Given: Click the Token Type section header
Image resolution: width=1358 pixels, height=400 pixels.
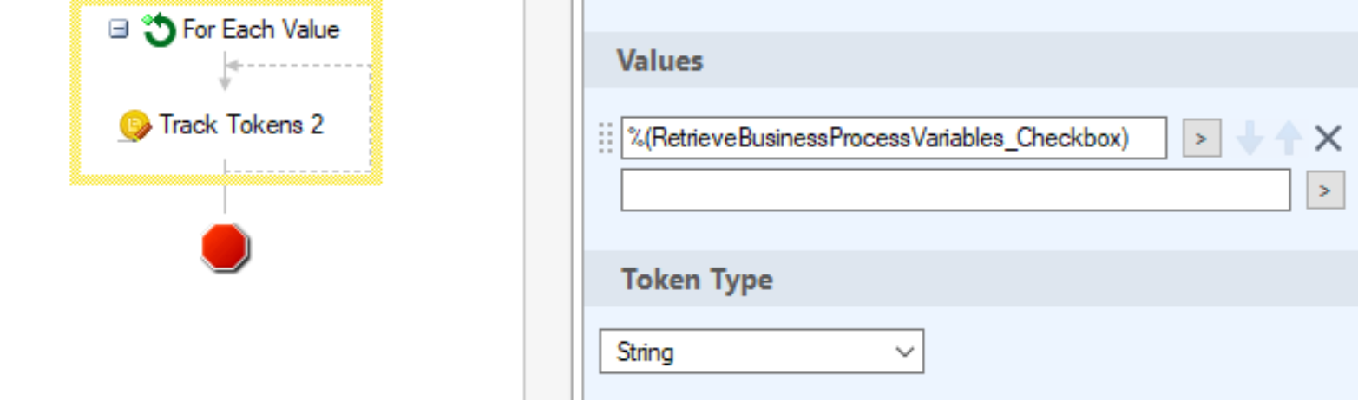Looking at the screenshot, I should [x=697, y=280].
